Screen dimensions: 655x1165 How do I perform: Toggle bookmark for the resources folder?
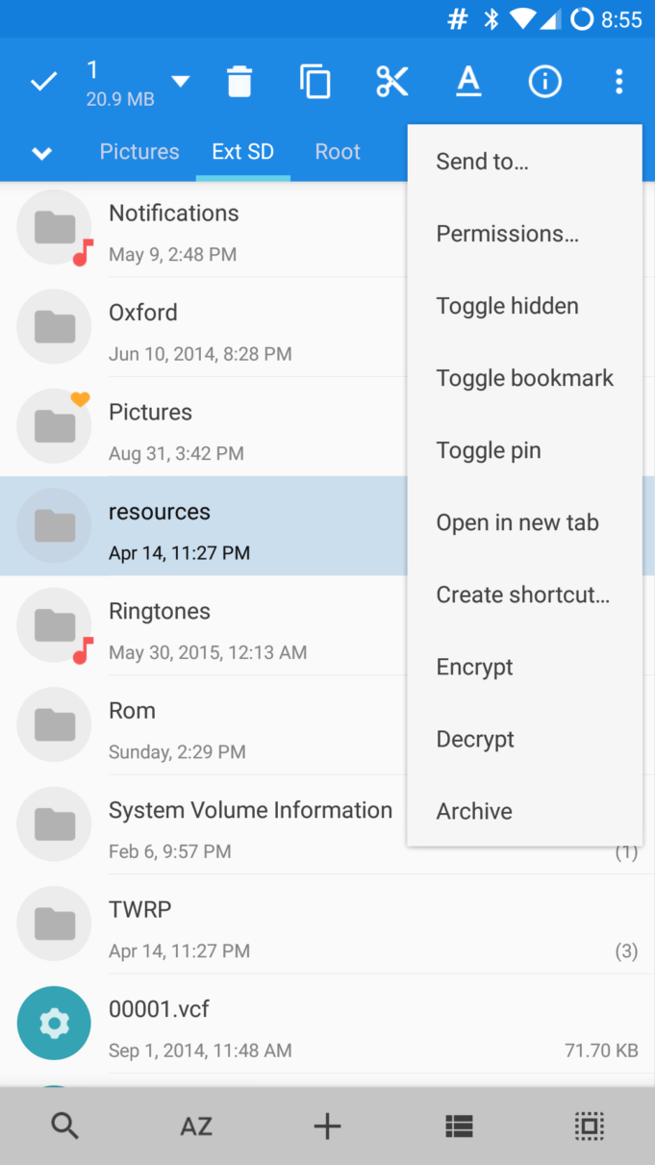pos(524,377)
